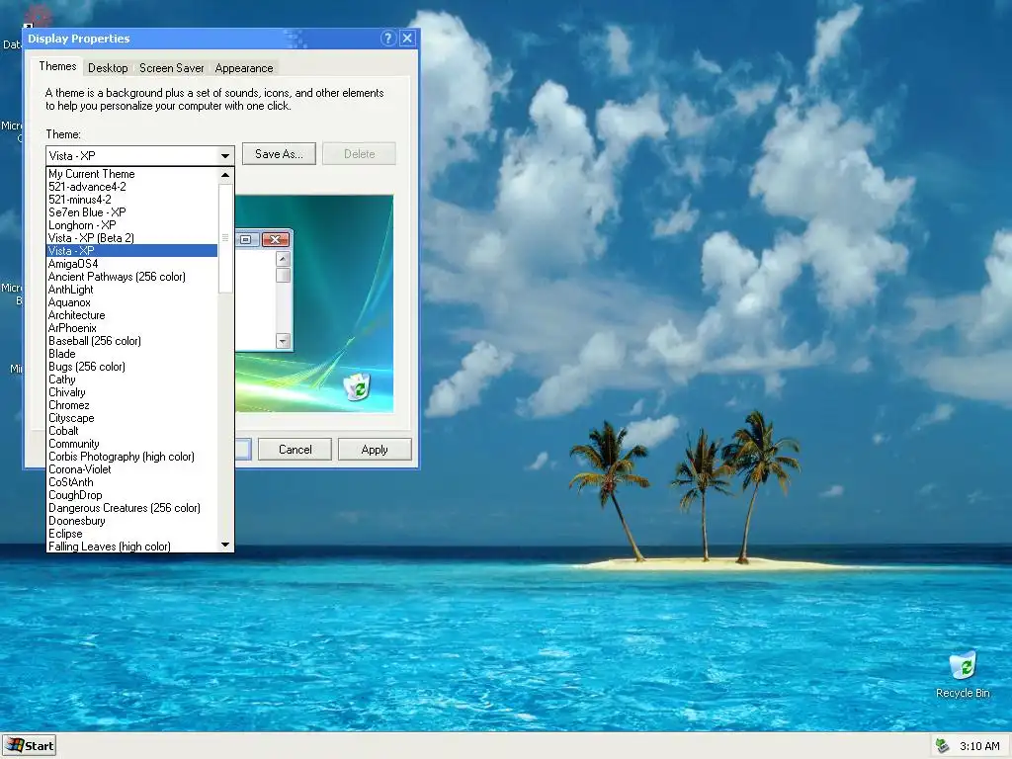Click the Display Properties help question-mark icon
The height and width of the screenshot is (759, 1012).
387,39
